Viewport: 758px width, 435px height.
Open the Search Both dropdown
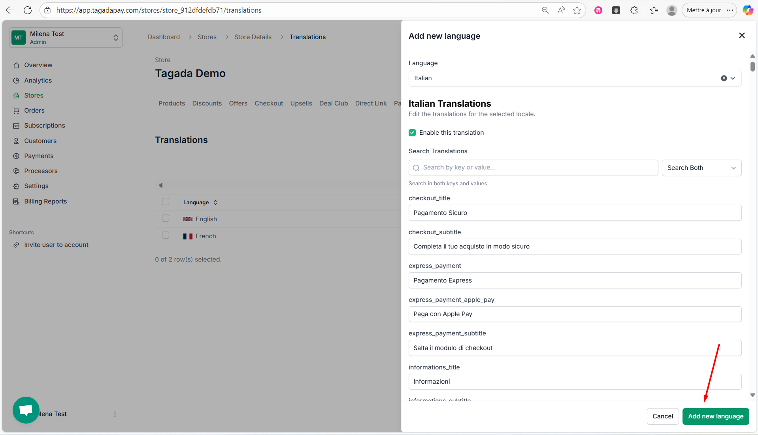[701, 168]
